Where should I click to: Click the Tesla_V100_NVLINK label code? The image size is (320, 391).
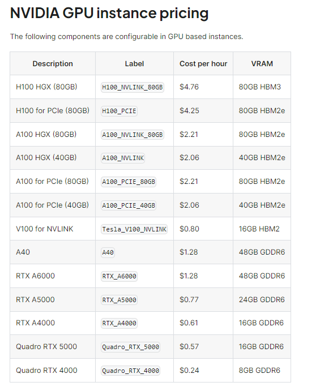click(x=134, y=229)
